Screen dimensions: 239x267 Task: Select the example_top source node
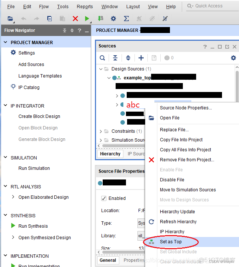tap(137, 78)
